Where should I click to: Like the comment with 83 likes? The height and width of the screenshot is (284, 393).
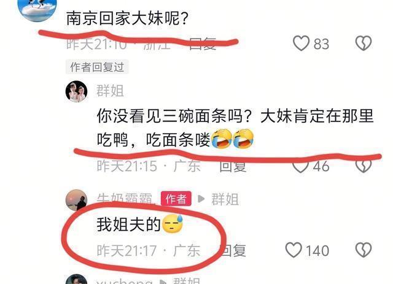301,44
